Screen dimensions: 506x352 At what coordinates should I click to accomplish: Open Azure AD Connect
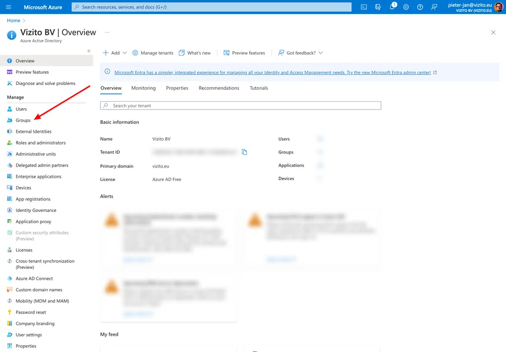coord(36,278)
